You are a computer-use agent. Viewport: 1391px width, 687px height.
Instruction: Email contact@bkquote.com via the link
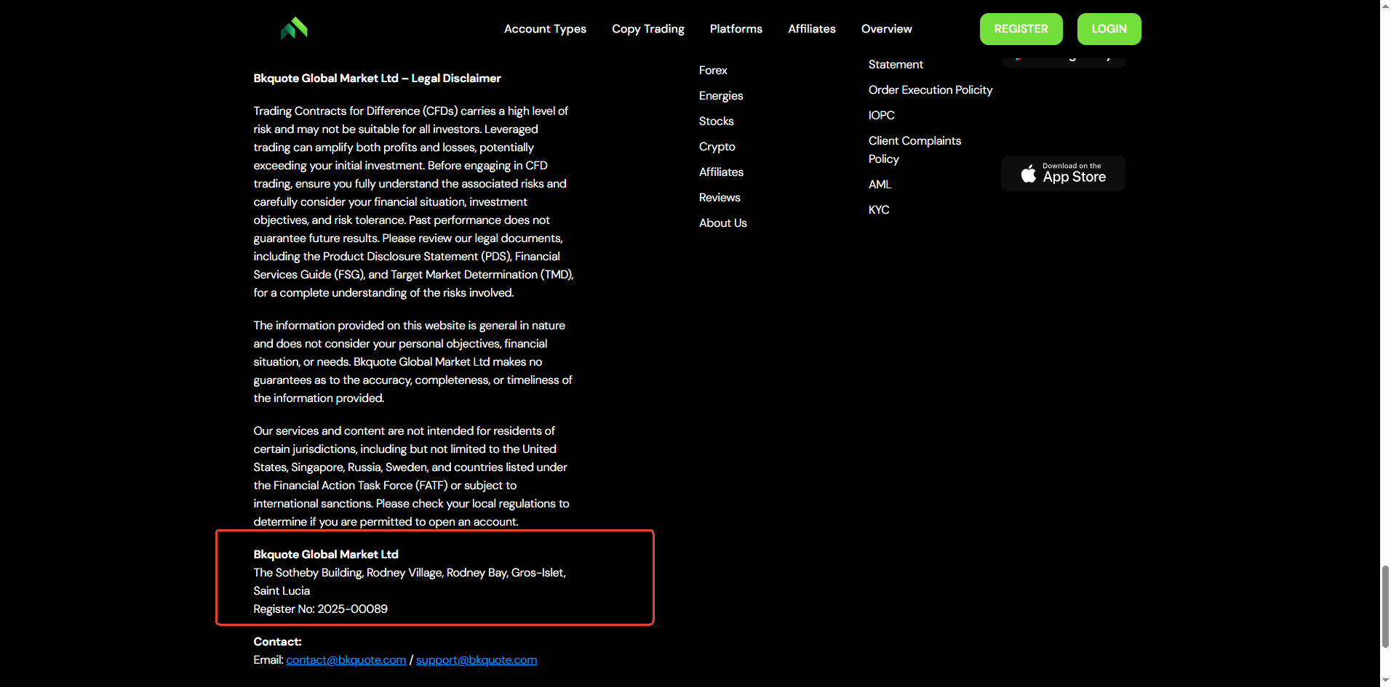click(346, 660)
